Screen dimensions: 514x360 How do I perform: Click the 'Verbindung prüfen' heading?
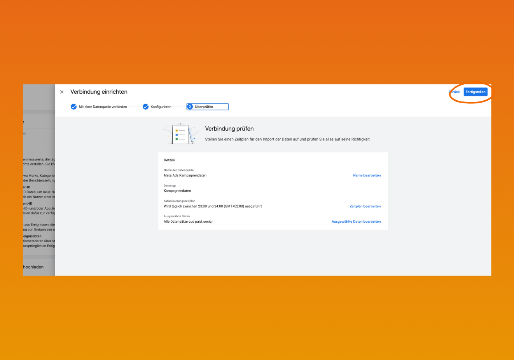click(229, 129)
